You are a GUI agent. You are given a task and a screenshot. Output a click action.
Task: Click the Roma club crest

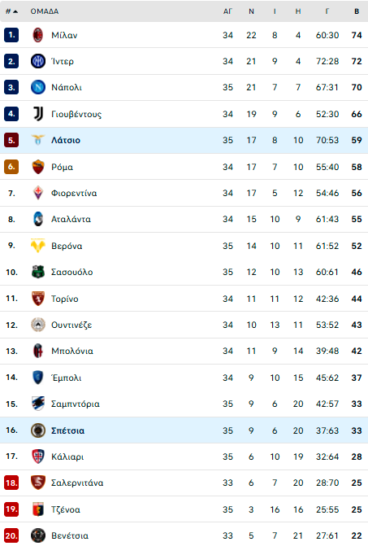pyautogui.click(x=38, y=167)
